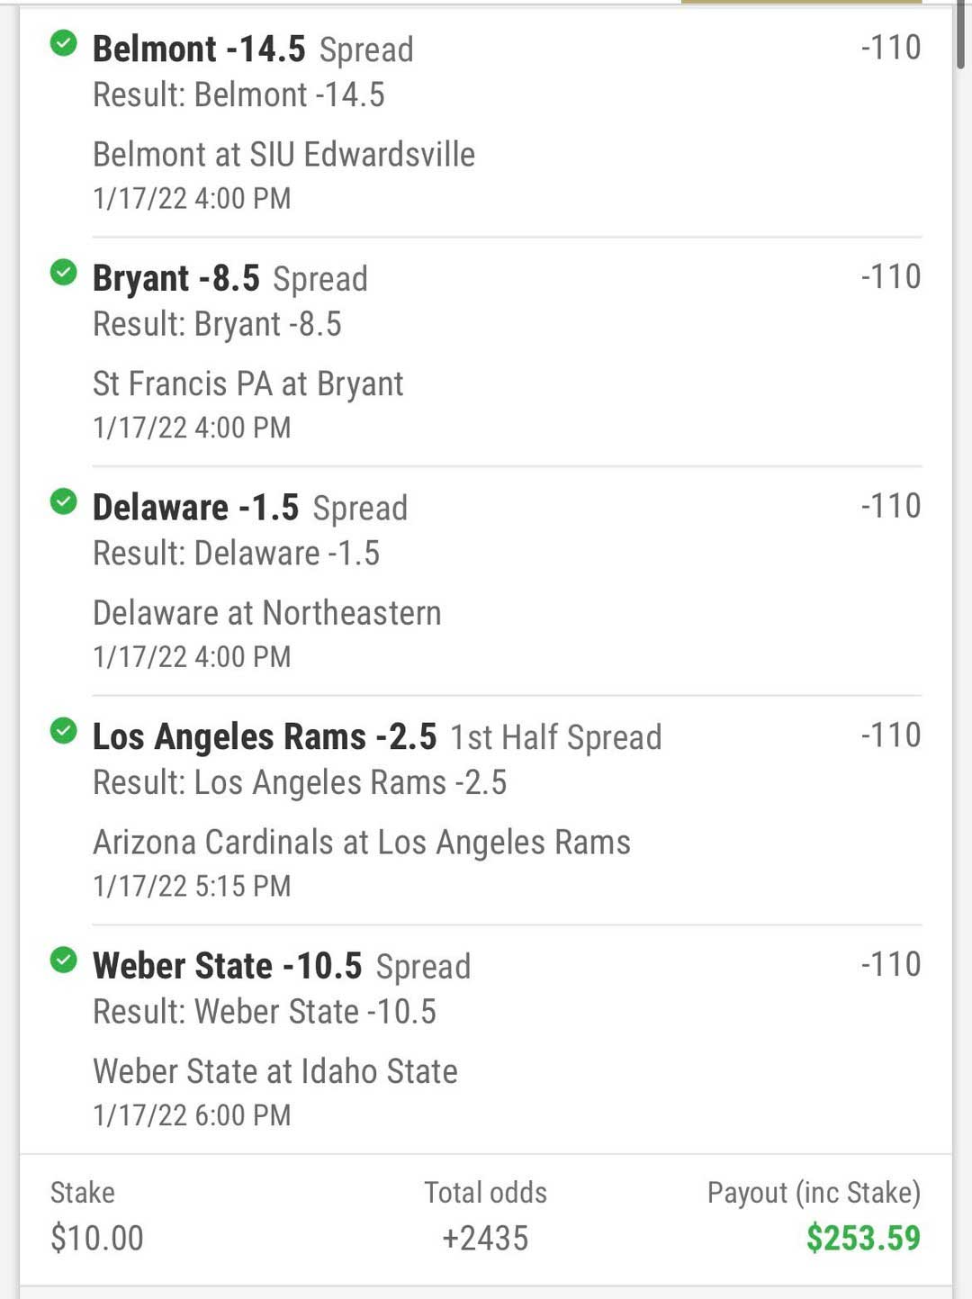Open the Delaware at Northeastern matchup

point(267,613)
